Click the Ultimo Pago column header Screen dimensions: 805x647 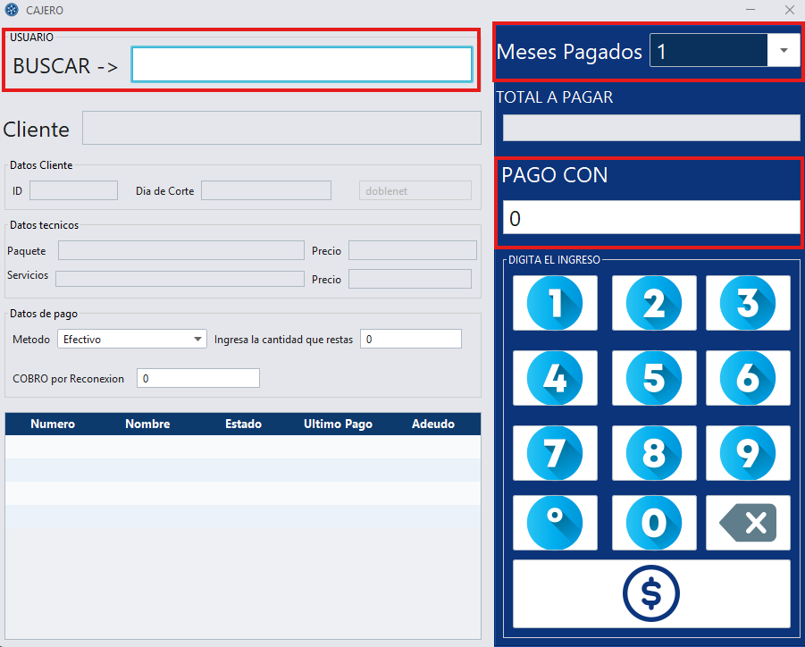[338, 424]
